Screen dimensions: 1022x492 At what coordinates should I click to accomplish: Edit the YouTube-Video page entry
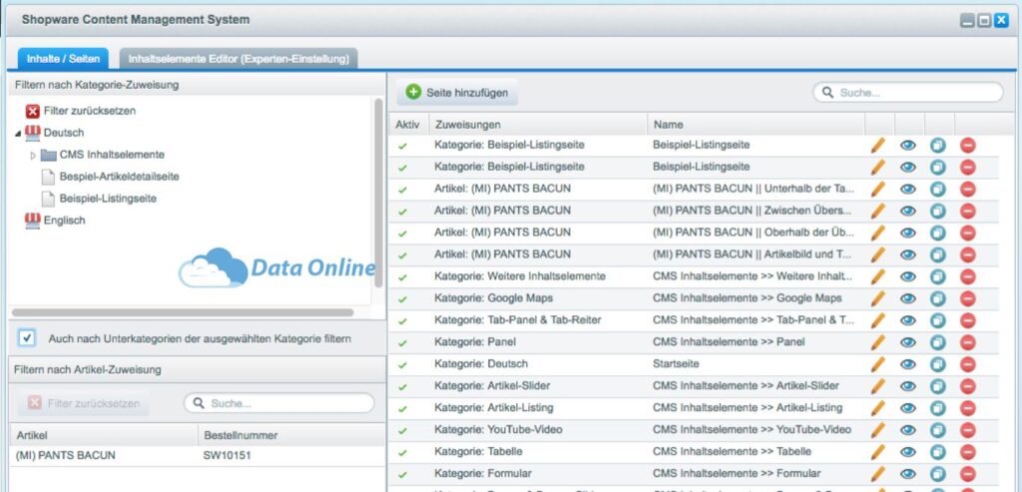click(878, 430)
